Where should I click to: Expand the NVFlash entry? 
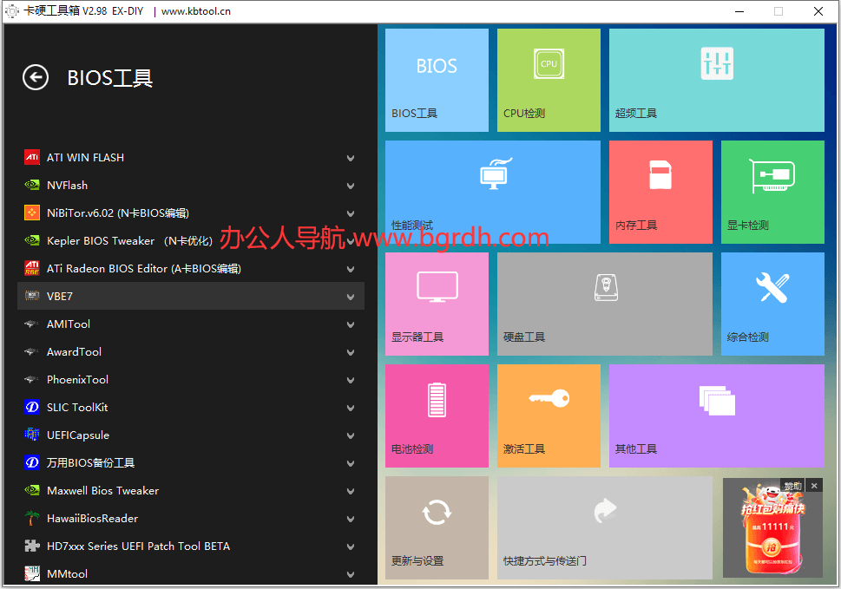(350, 185)
